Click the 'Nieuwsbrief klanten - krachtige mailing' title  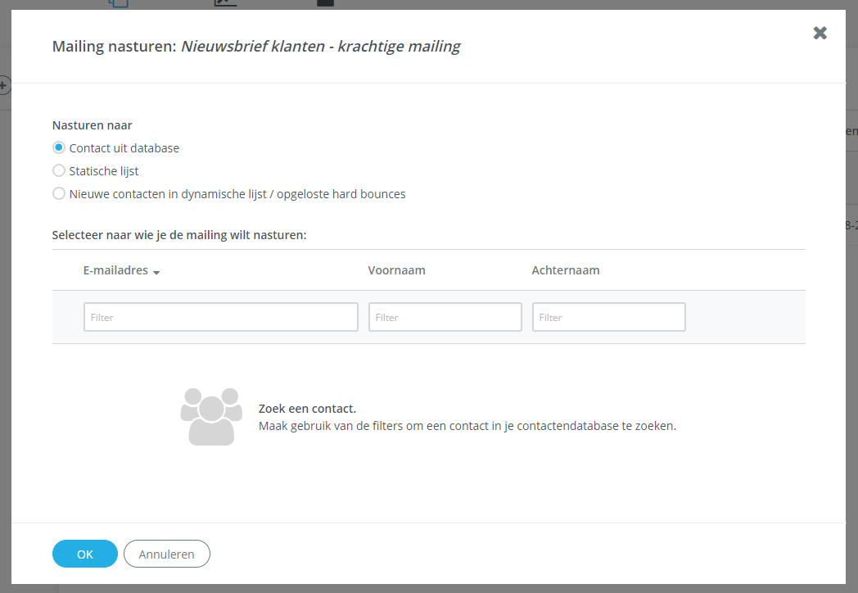tap(320, 47)
